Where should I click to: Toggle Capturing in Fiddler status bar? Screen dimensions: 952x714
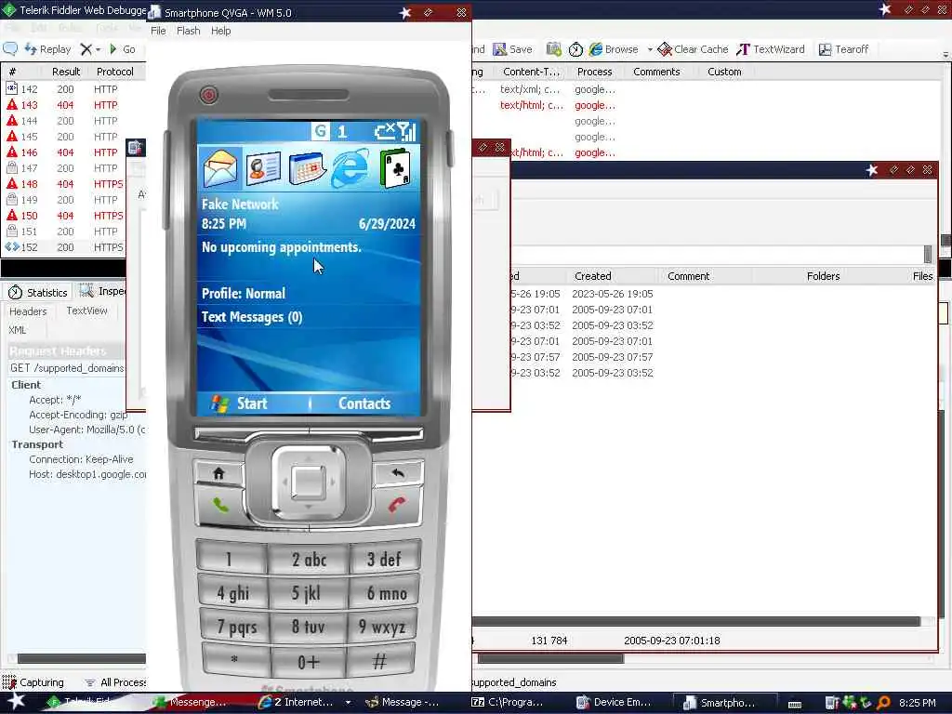point(33,682)
